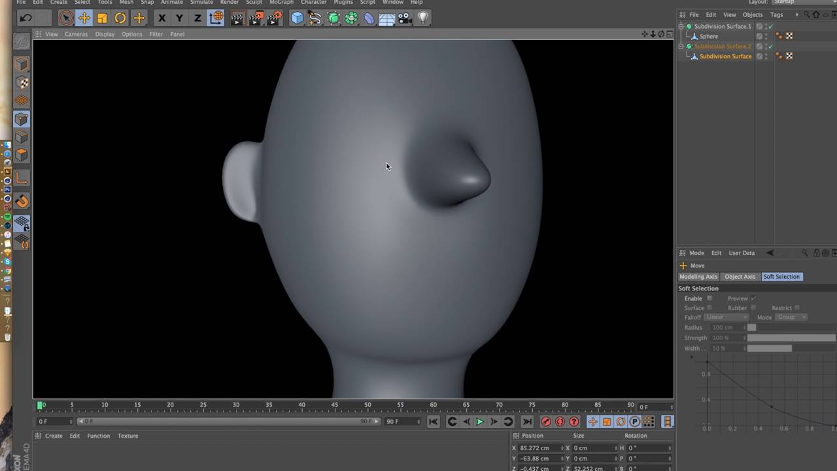This screenshot has width=837, height=471.
Task: Toggle Autokeying red button
Action: point(560,422)
